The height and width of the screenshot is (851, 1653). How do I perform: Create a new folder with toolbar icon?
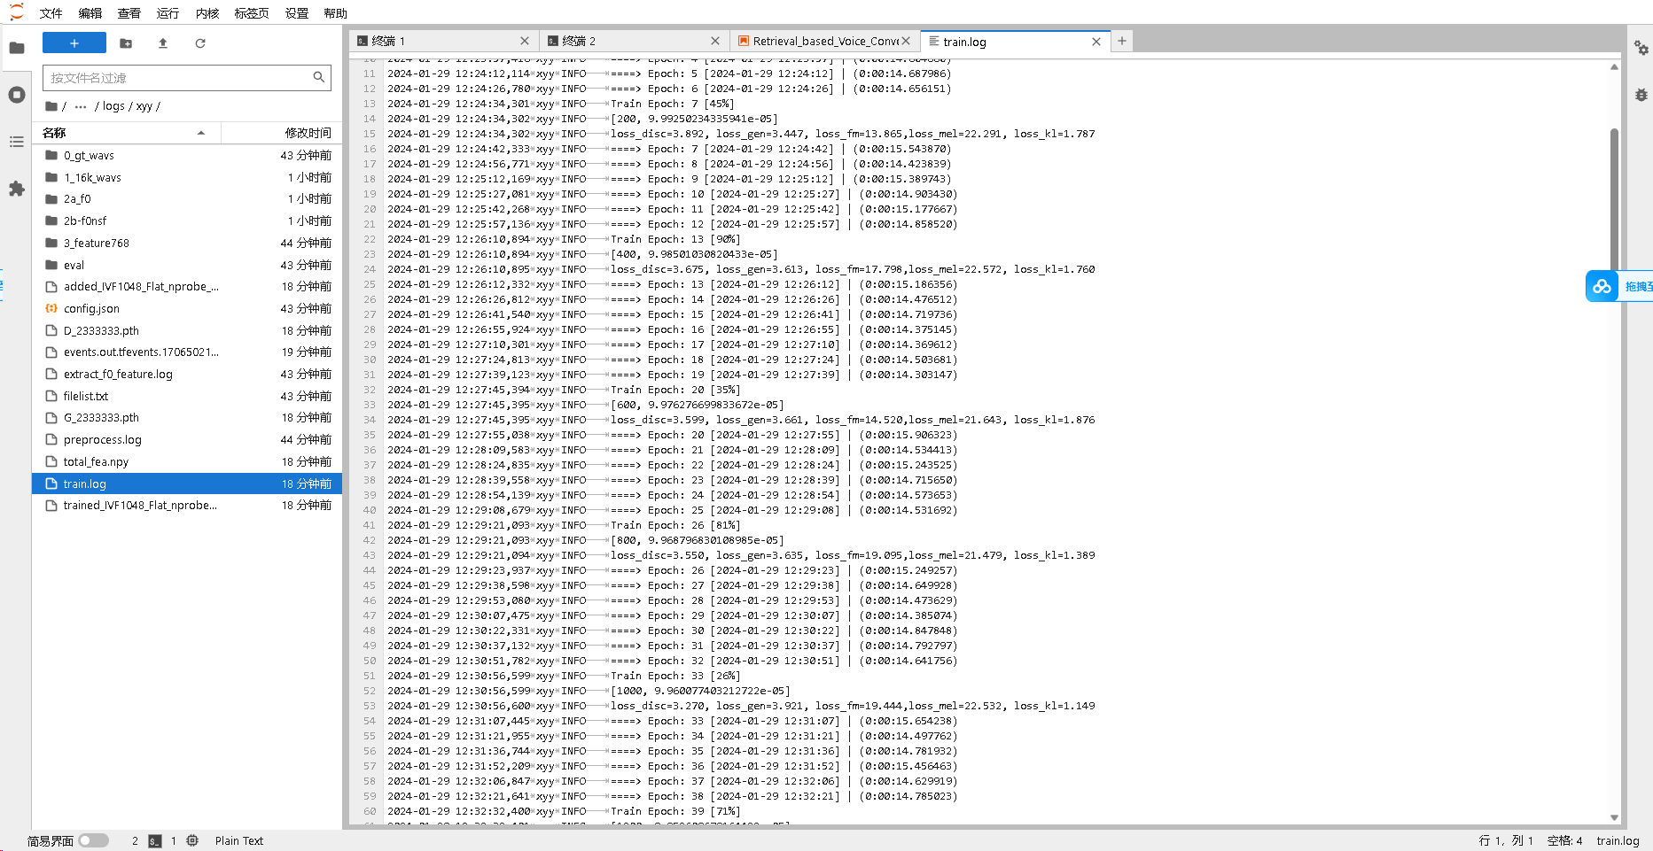coord(126,43)
